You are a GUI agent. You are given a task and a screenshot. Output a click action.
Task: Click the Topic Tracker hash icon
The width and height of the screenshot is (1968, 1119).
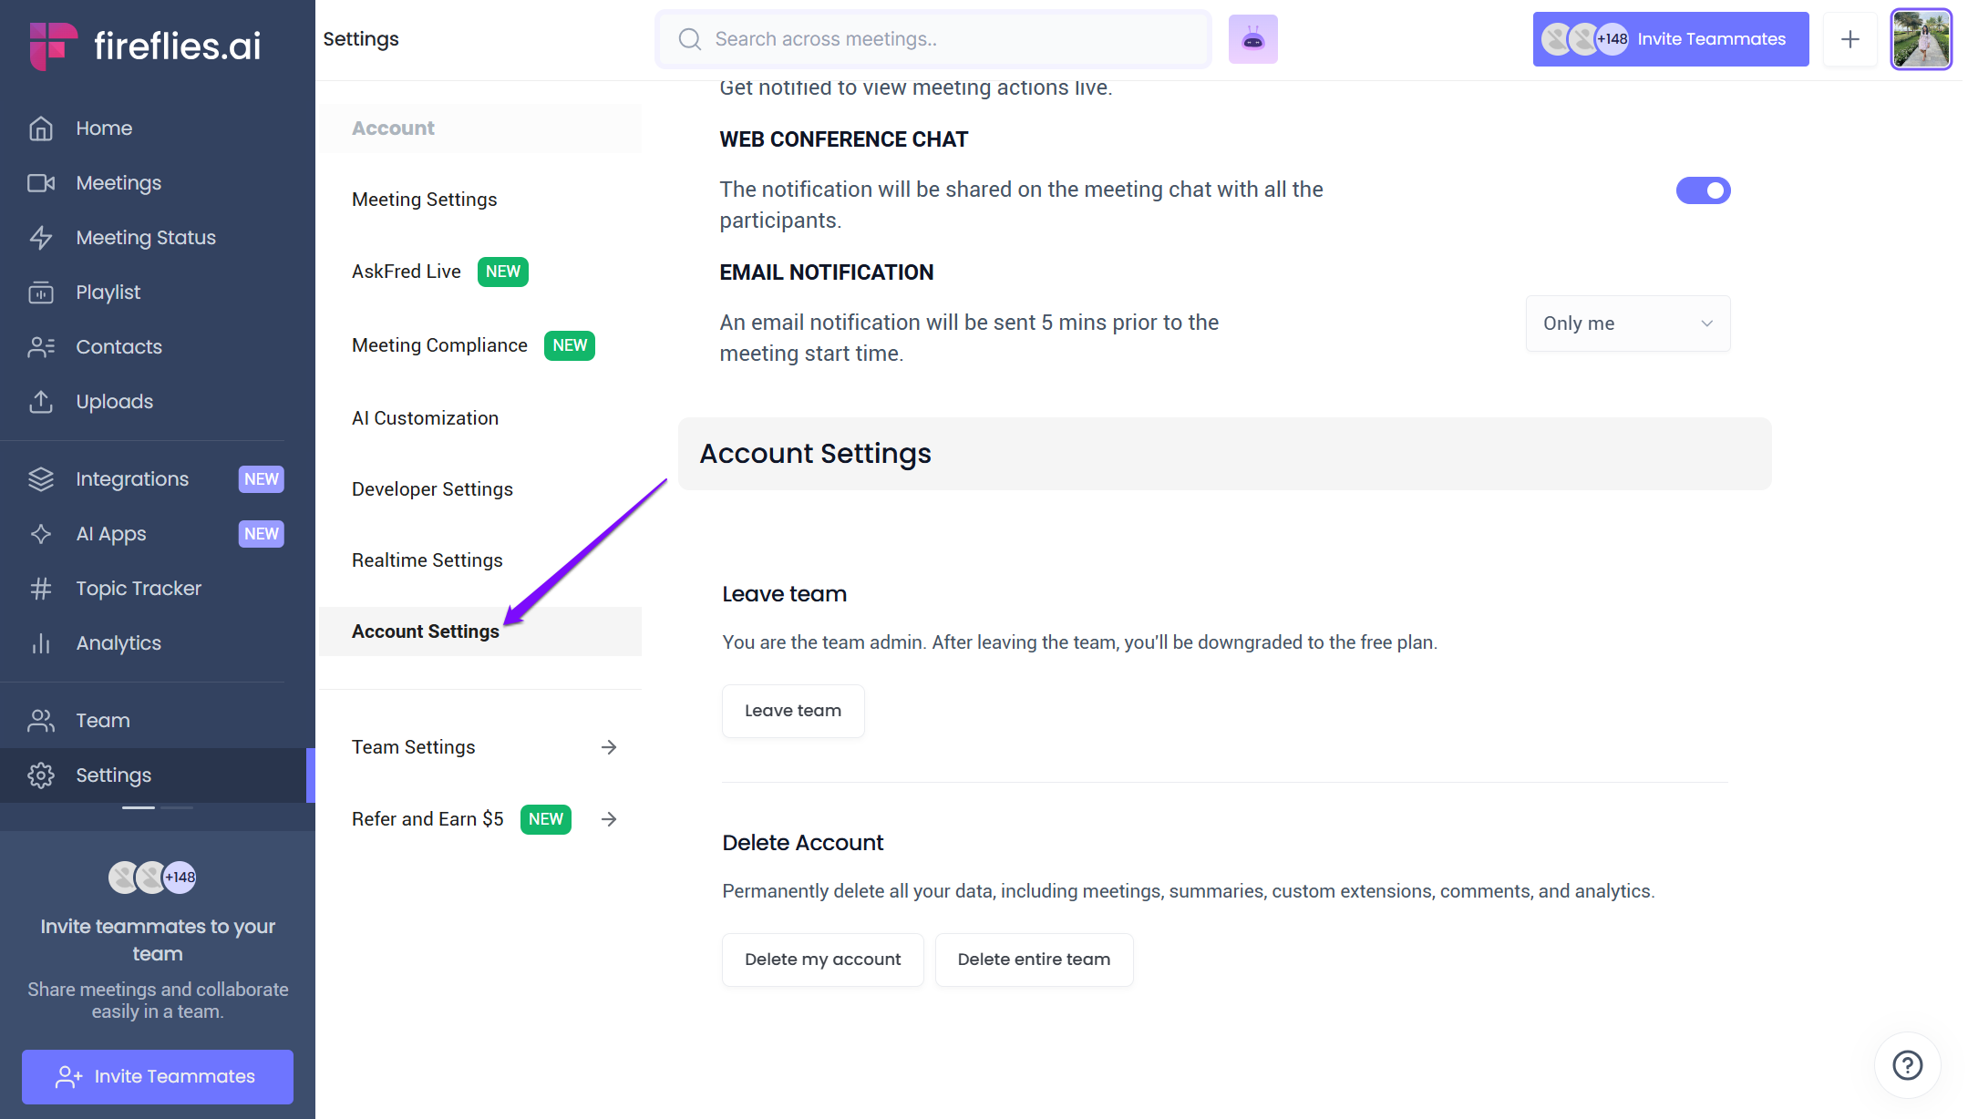41,589
